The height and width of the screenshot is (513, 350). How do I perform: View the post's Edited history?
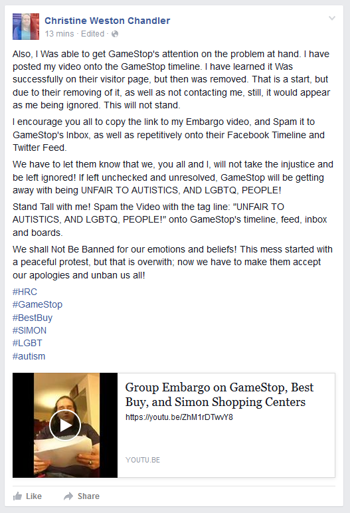[x=92, y=34]
